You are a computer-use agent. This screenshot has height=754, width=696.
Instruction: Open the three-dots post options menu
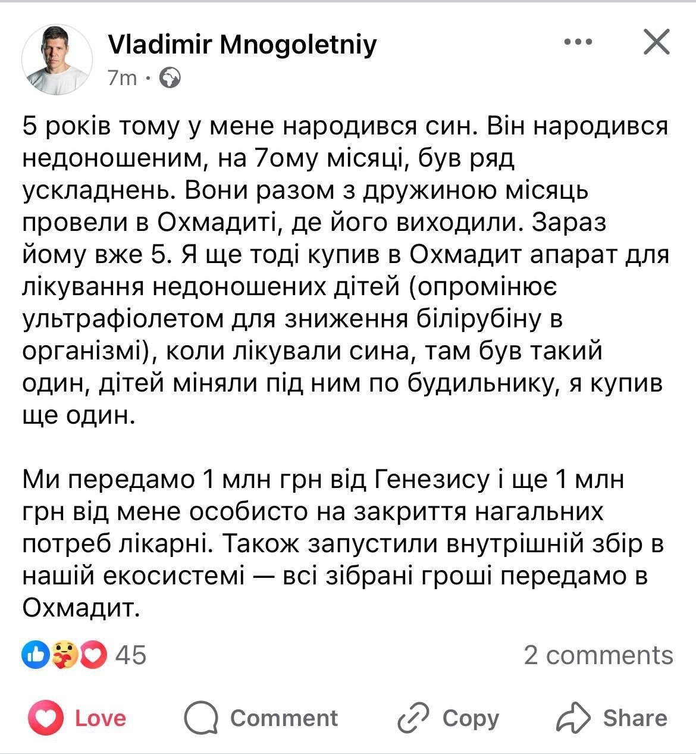tap(578, 42)
